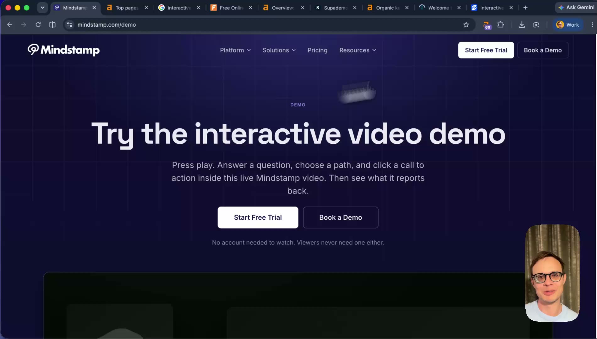Open the Extensions puzzle icon
Image resolution: width=597 pixels, height=339 pixels.
pyautogui.click(x=501, y=24)
